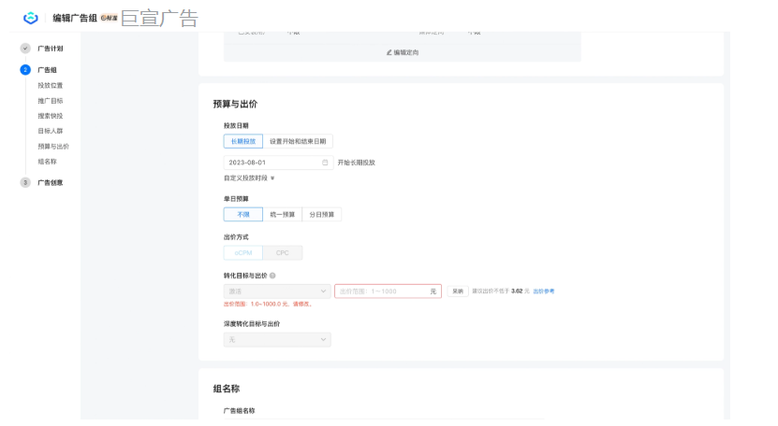The height and width of the screenshot is (426, 778).
Task: Click the 开始长期投放 text beside date
Action: [357, 163]
